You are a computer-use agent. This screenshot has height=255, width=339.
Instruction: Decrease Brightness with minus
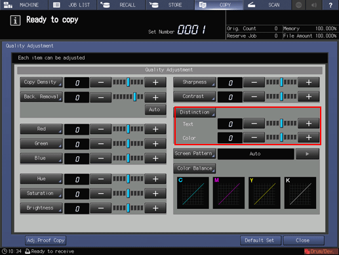click(101, 208)
